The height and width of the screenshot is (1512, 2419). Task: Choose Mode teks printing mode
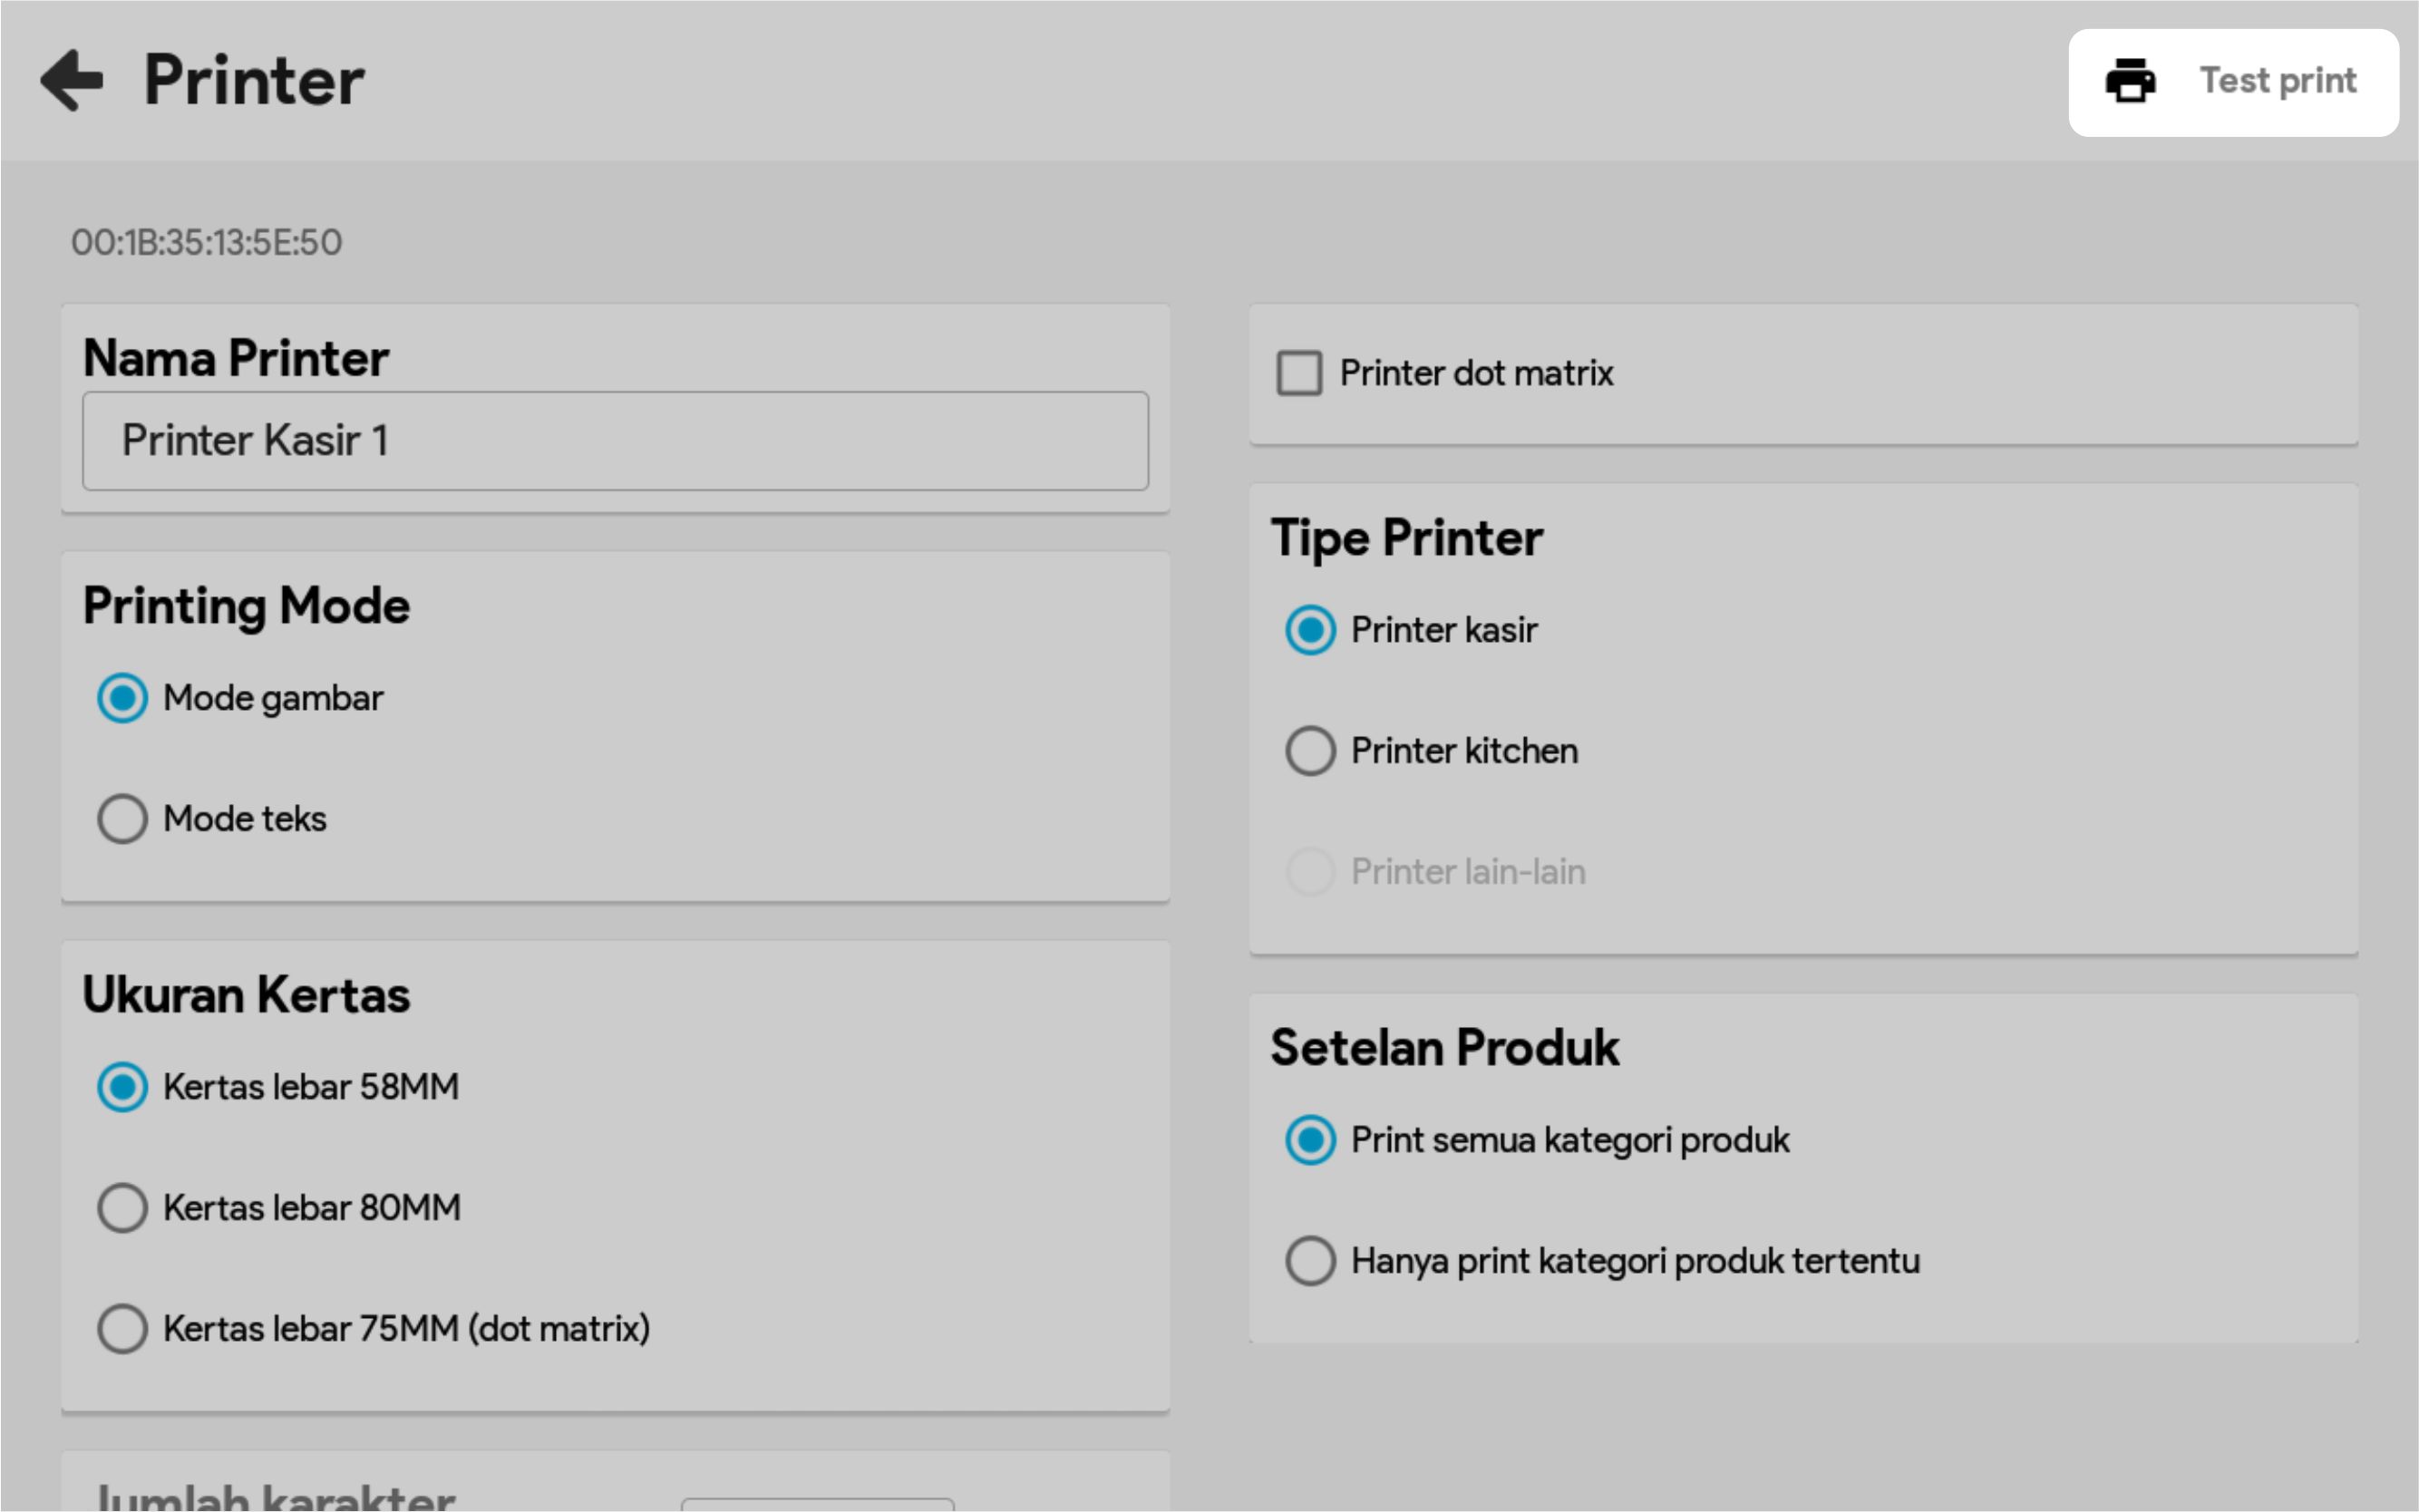point(123,819)
